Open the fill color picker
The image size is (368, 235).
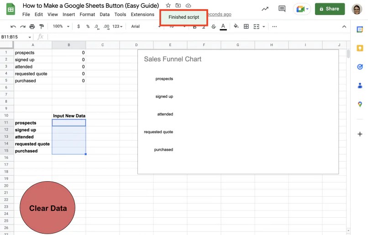(236, 26)
